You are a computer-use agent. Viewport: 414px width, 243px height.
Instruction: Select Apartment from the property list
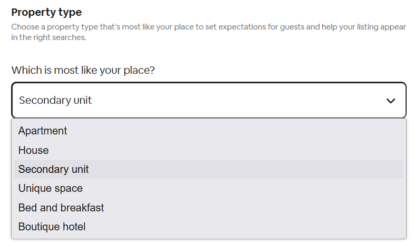(x=43, y=131)
